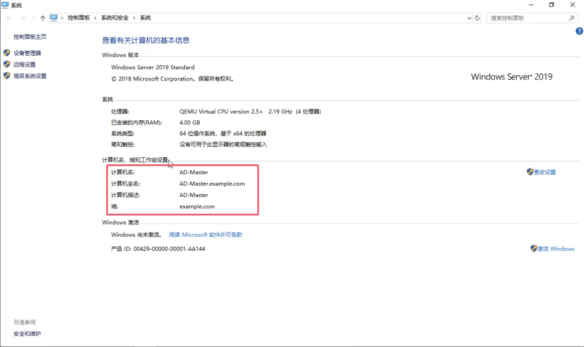This screenshot has width=584, height=347.
Task: Go to 系统和安全 in the breadcrumb
Action: click(x=115, y=18)
